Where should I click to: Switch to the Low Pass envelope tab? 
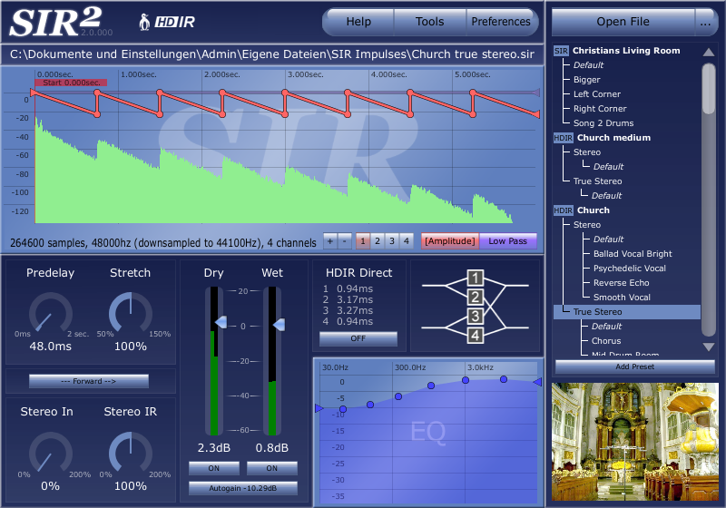[508, 241]
